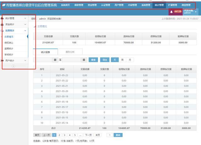Expand the 资金统计 sidebar chevron
The height and width of the screenshot is (145, 201).
25,24
